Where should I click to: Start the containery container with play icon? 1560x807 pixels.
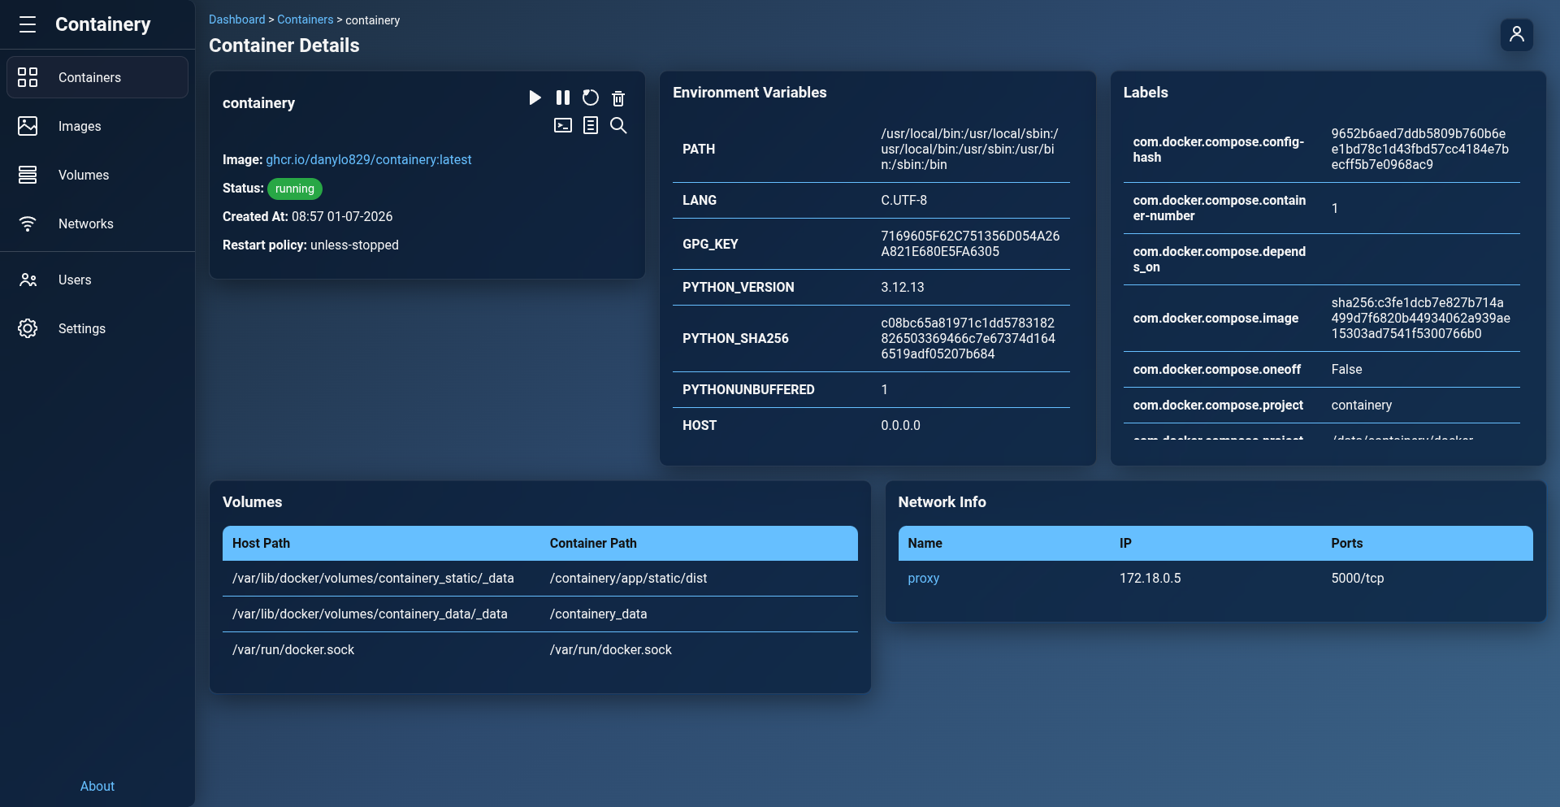[535, 98]
